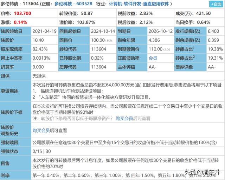Click 发行规模(亿) value 6.400
This screenshot has height=180, width=225.
(213, 31)
